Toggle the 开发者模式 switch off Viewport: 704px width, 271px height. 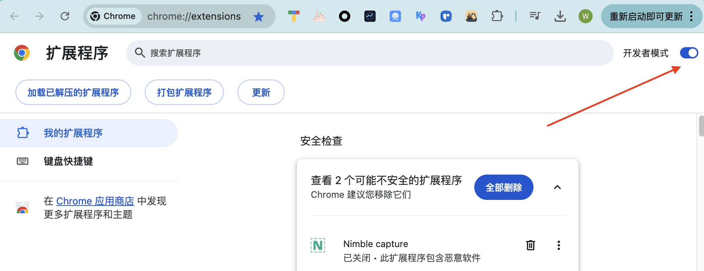coord(689,53)
